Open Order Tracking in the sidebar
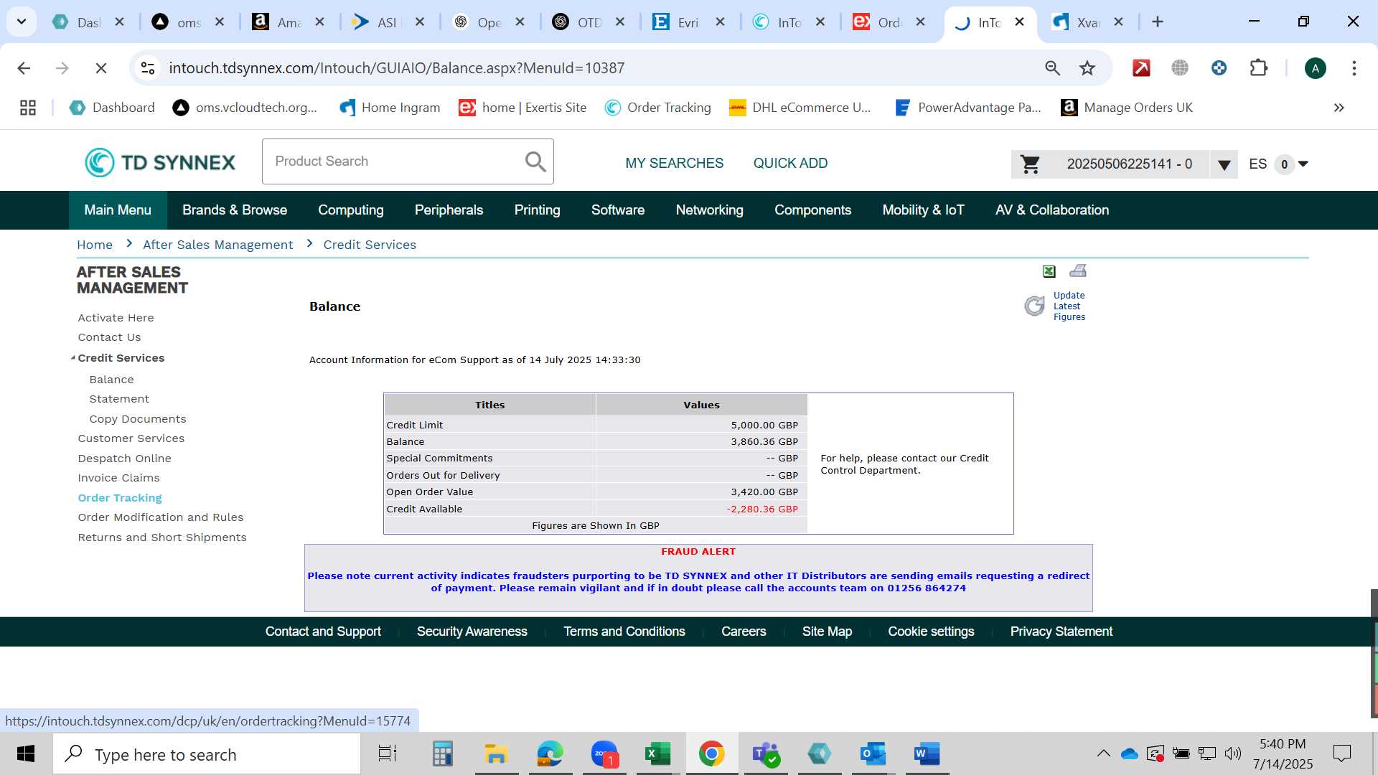 pos(120,498)
